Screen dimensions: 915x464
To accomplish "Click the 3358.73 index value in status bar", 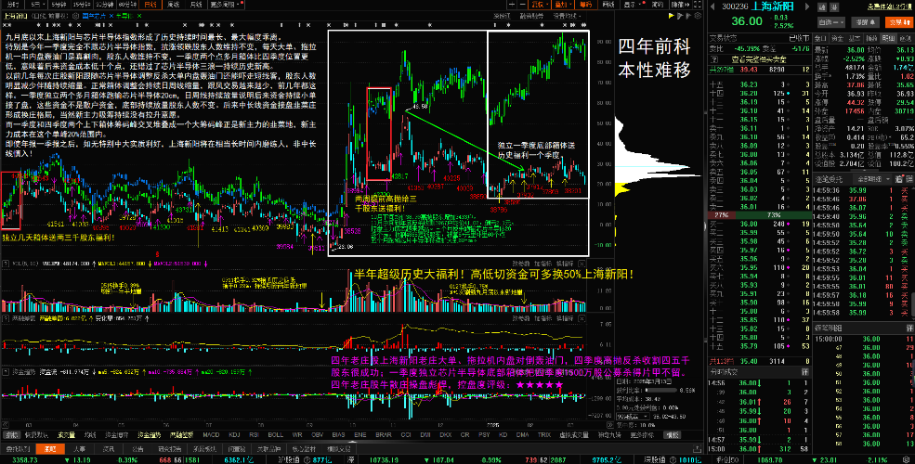I will [x=25, y=459].
